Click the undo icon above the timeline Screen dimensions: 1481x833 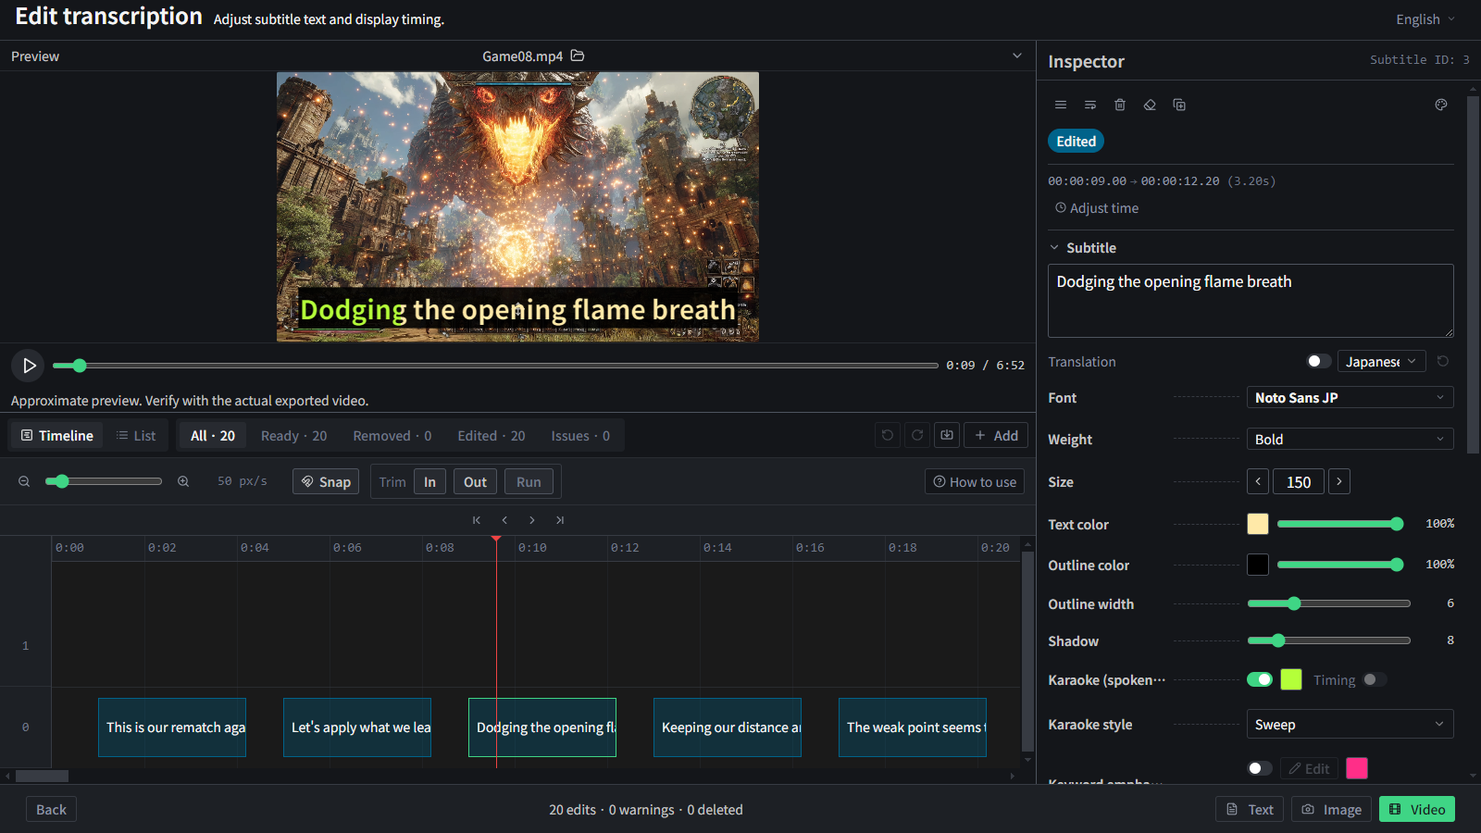[888, 435]
